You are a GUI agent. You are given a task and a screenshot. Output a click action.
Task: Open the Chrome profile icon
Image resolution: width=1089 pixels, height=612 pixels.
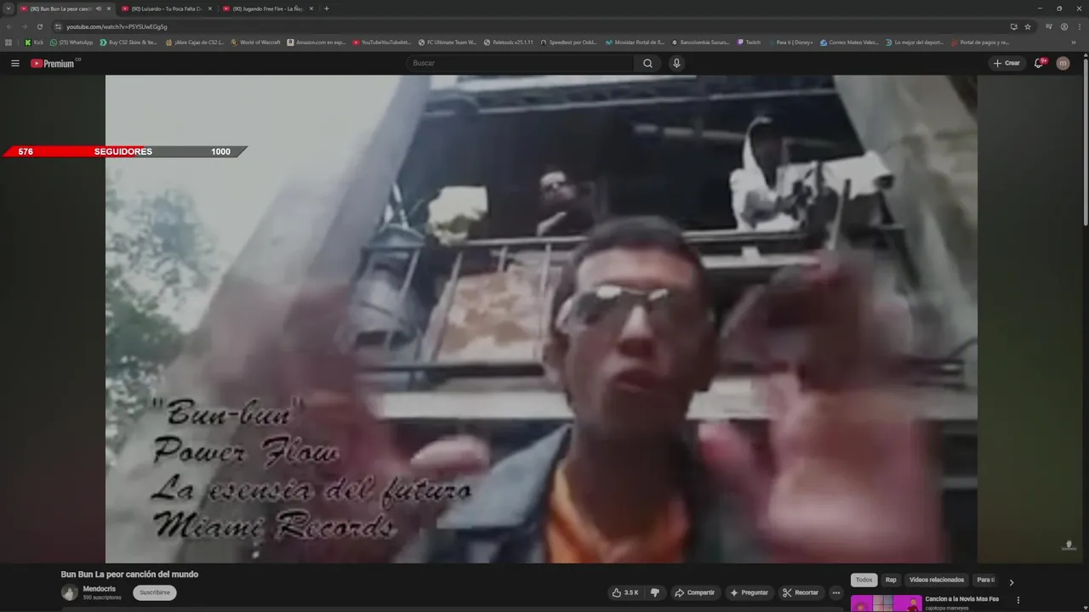point(1064,26)
